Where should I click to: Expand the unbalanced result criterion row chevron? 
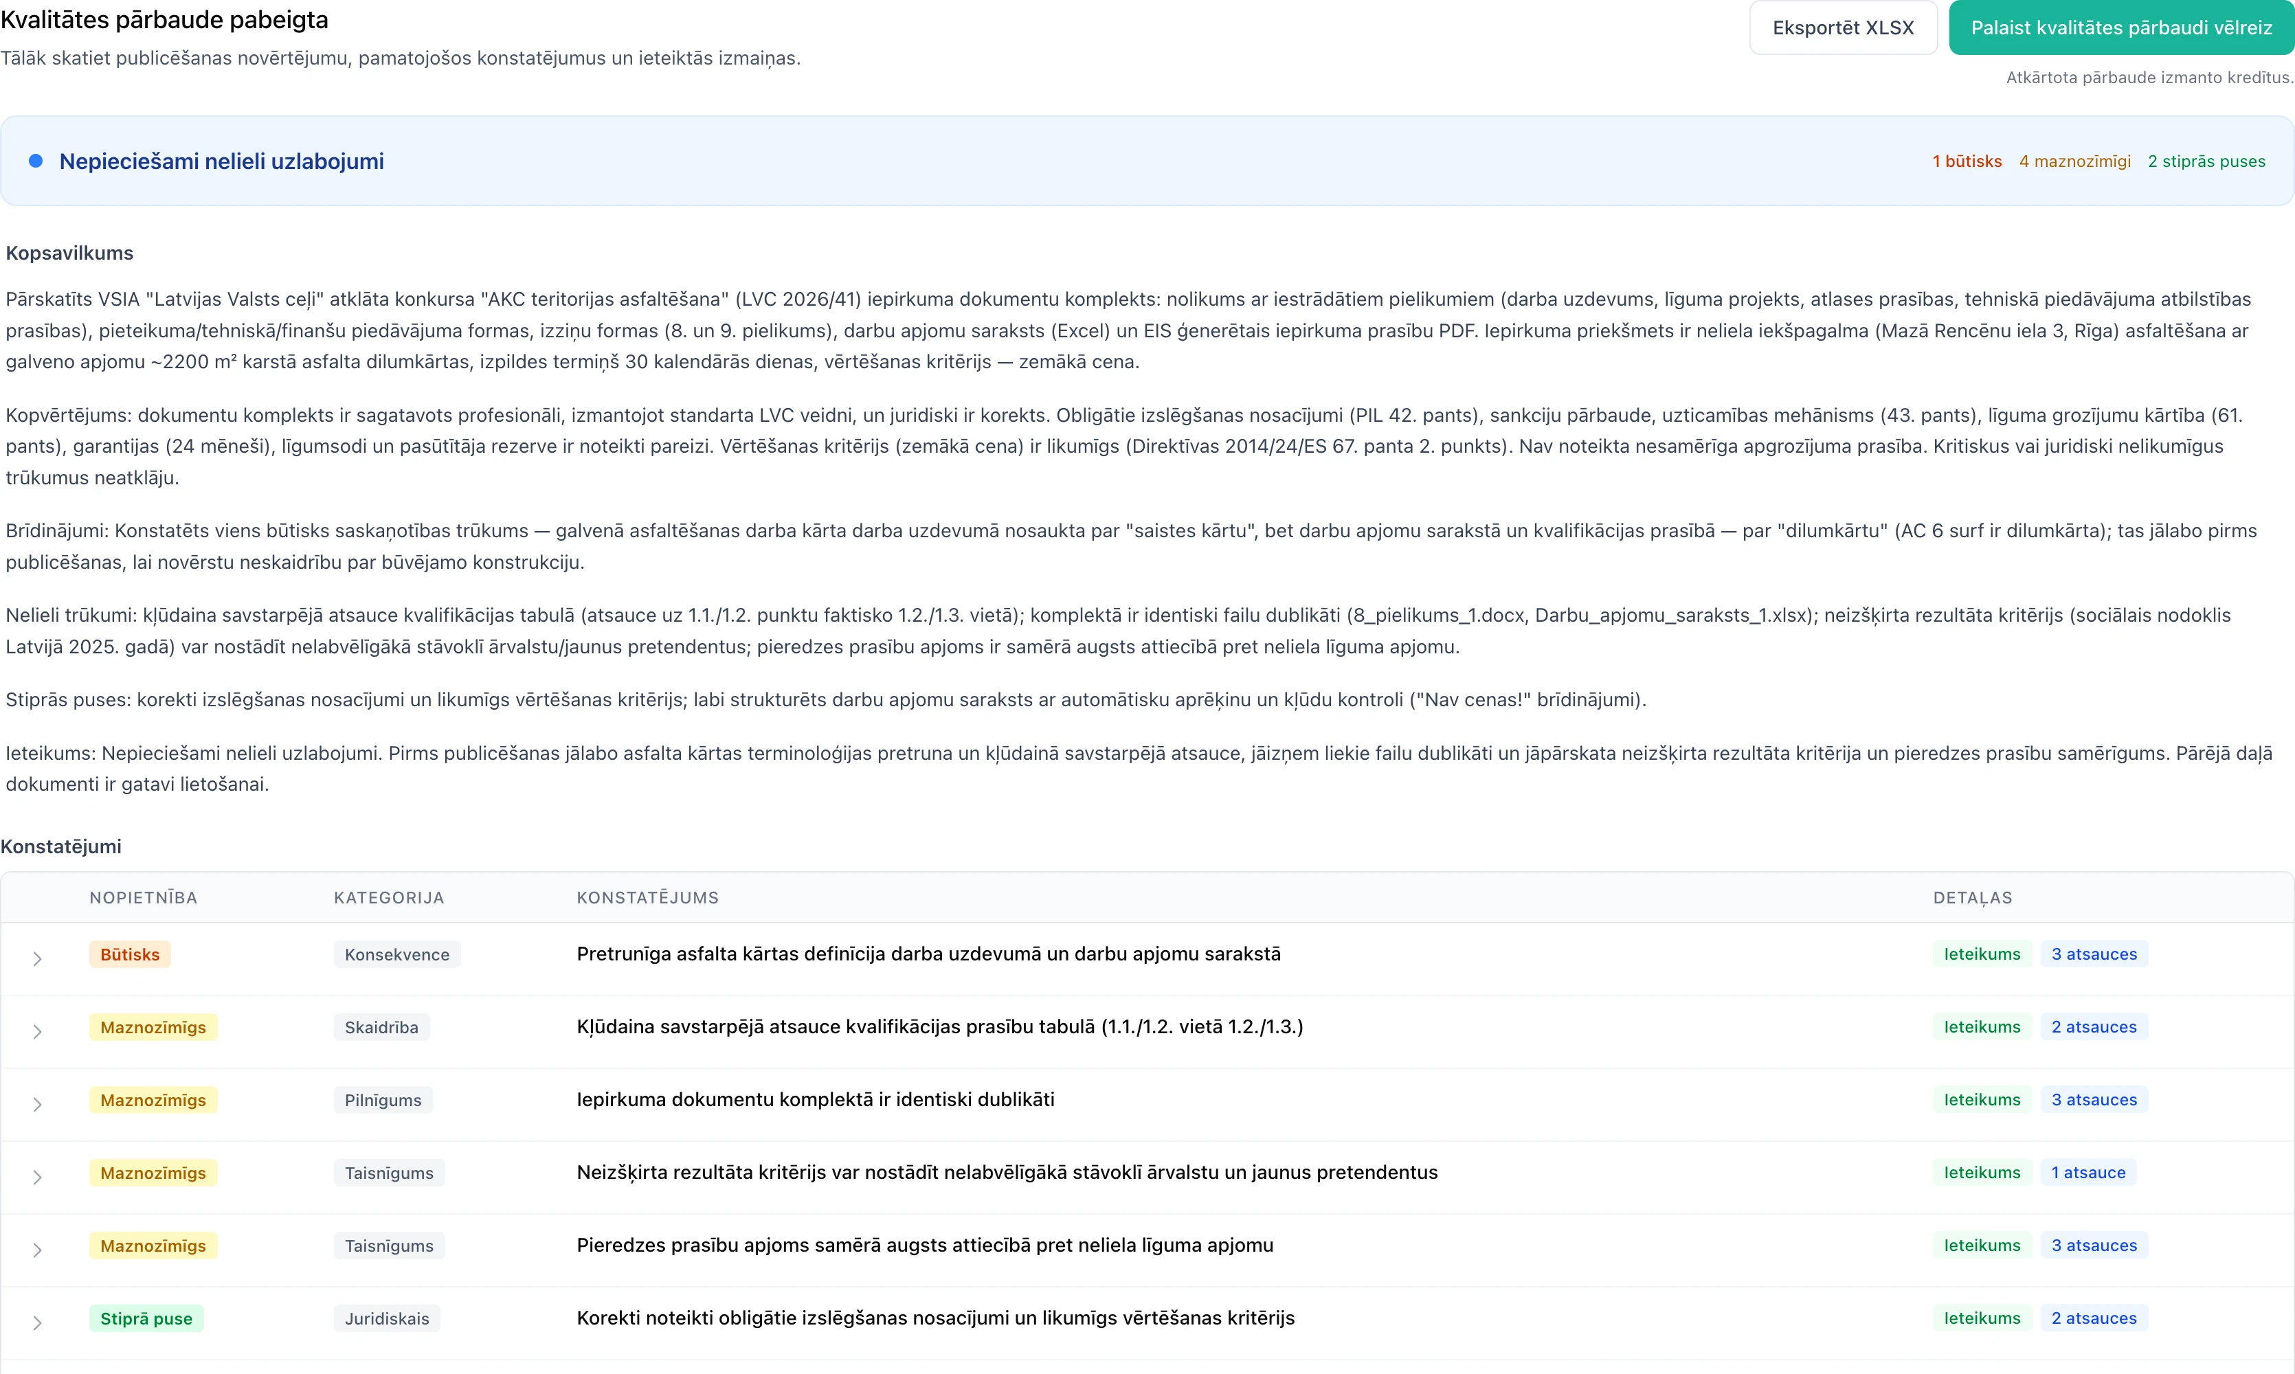coord(37,1177)
